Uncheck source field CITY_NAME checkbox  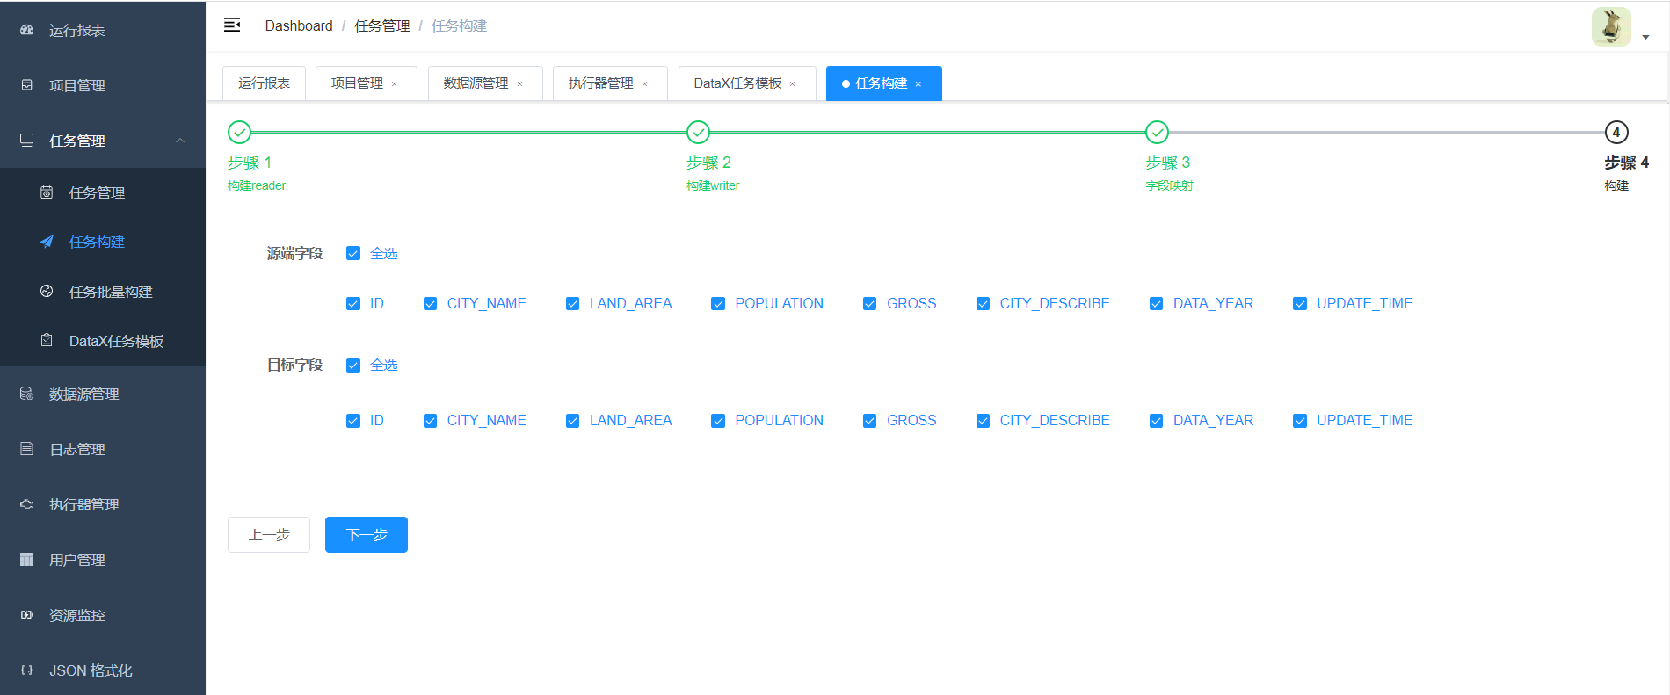click(431, 303)
